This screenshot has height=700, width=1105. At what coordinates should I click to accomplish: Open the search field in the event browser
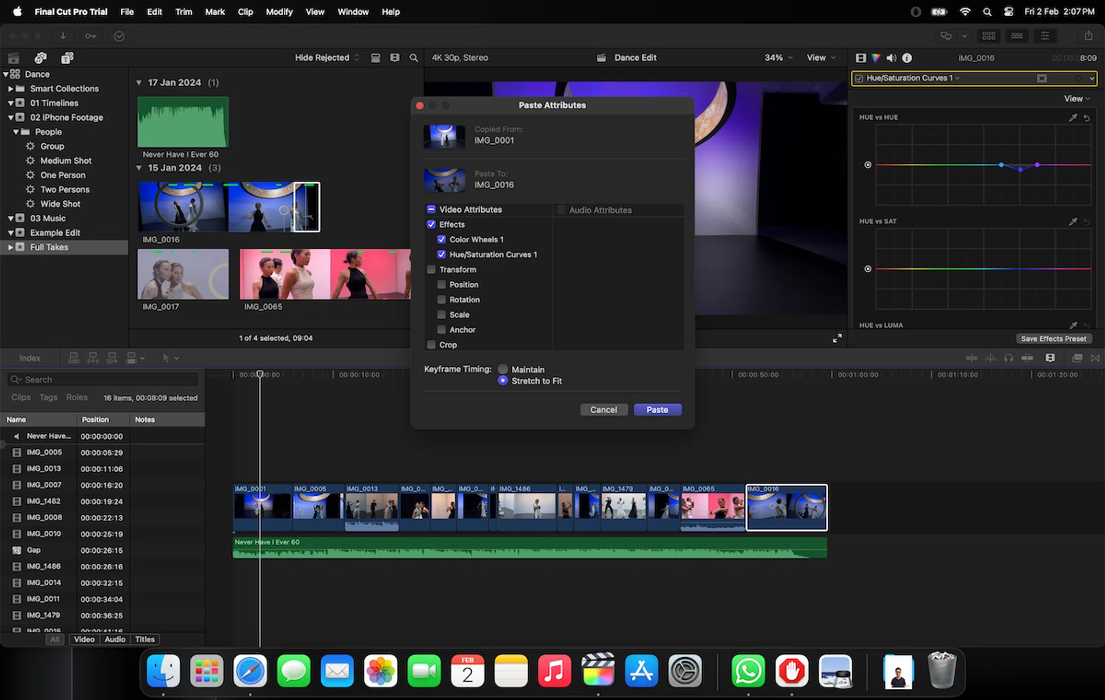point(413,58)
